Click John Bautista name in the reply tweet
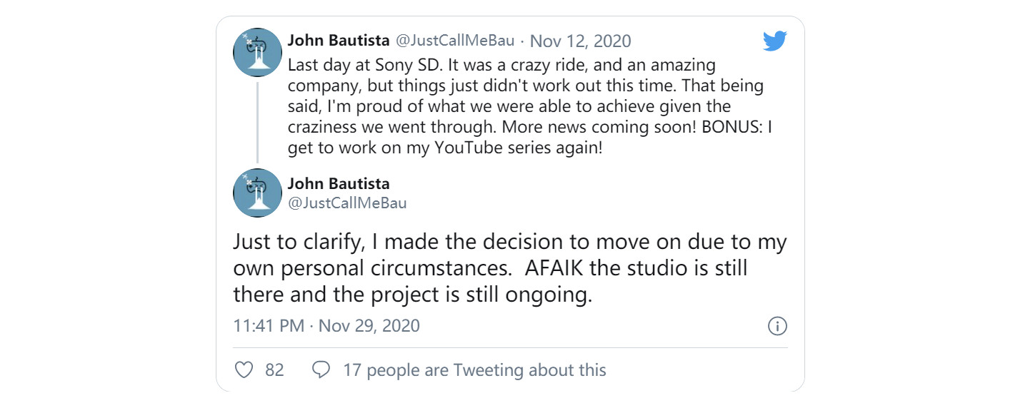 (x=338, y=184)
